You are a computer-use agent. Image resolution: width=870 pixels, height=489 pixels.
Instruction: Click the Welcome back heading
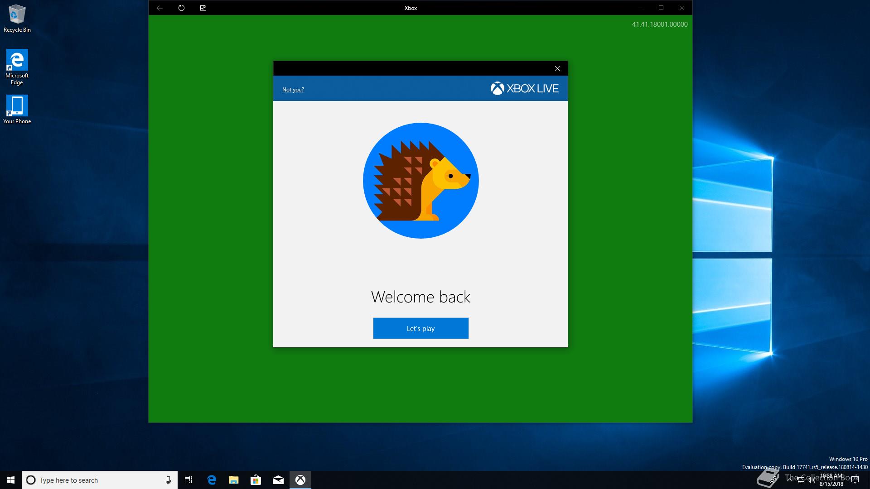coord(420,297)
